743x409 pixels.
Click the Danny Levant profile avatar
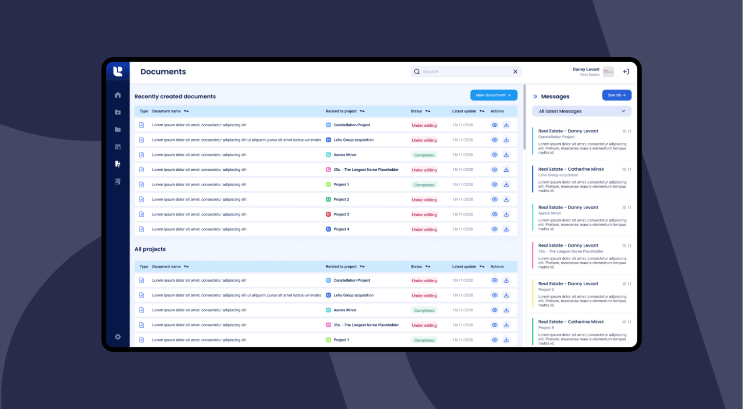[608, 72]
